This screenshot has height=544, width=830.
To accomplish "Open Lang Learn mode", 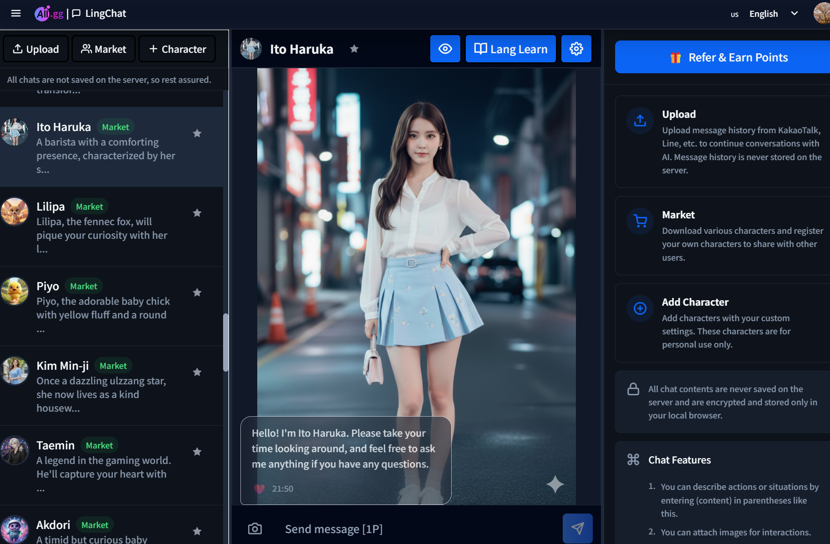I will [x=511, y=49].
